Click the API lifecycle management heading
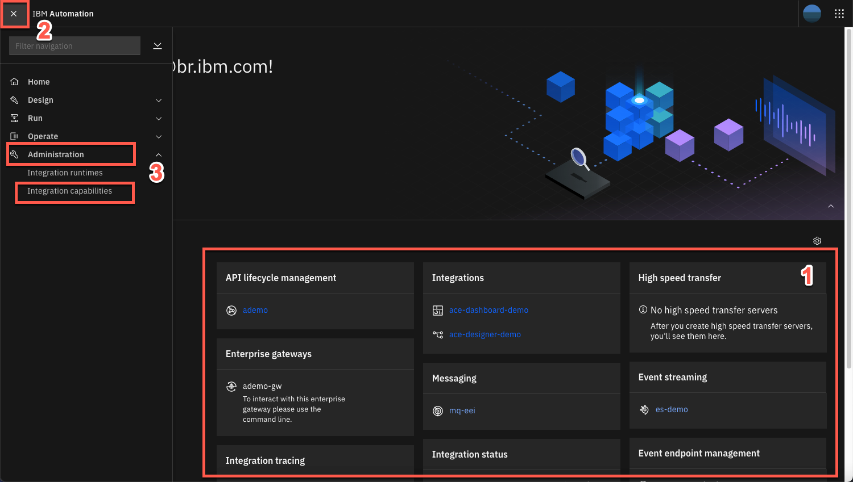Image resolution: width=853 pixels, height=482 pixels. [281, 278]
